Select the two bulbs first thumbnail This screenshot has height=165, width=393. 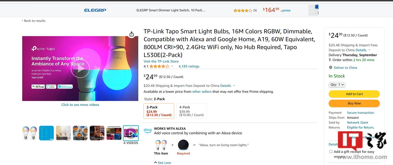[29, 133]
